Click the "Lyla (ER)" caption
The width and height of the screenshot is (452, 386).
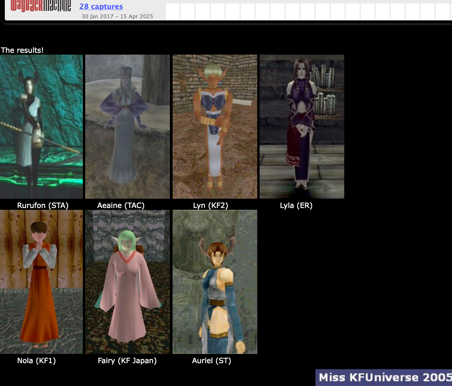pos(296,206)
